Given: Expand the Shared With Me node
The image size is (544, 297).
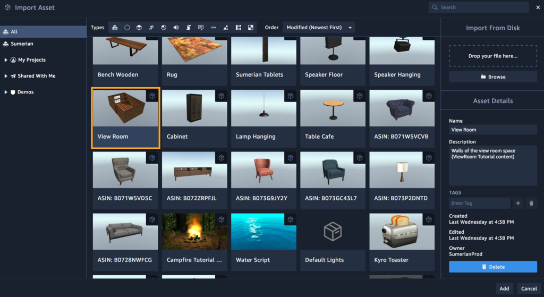Looking at the screenshot, I should point(5,76).
